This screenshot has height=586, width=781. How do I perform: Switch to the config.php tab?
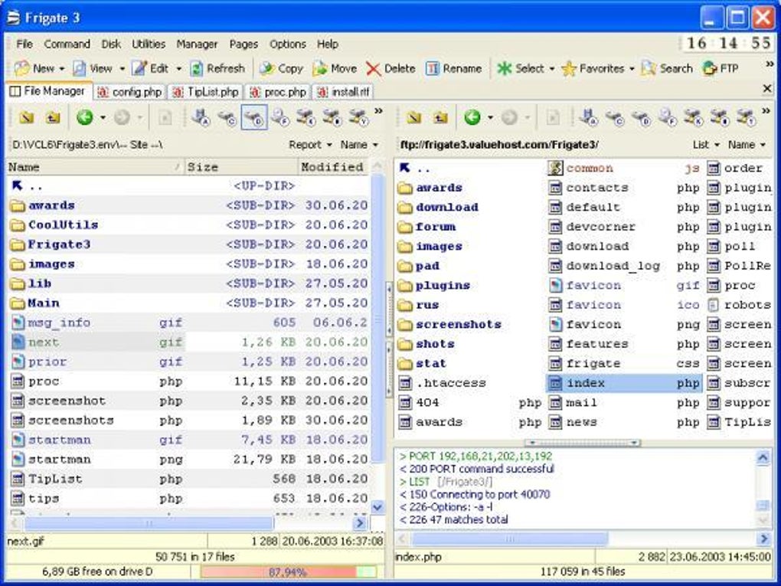point(130,92)
